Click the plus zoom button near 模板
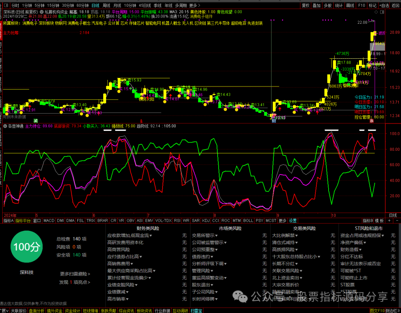This screenshot has height=313, width=401. point(389,221)
